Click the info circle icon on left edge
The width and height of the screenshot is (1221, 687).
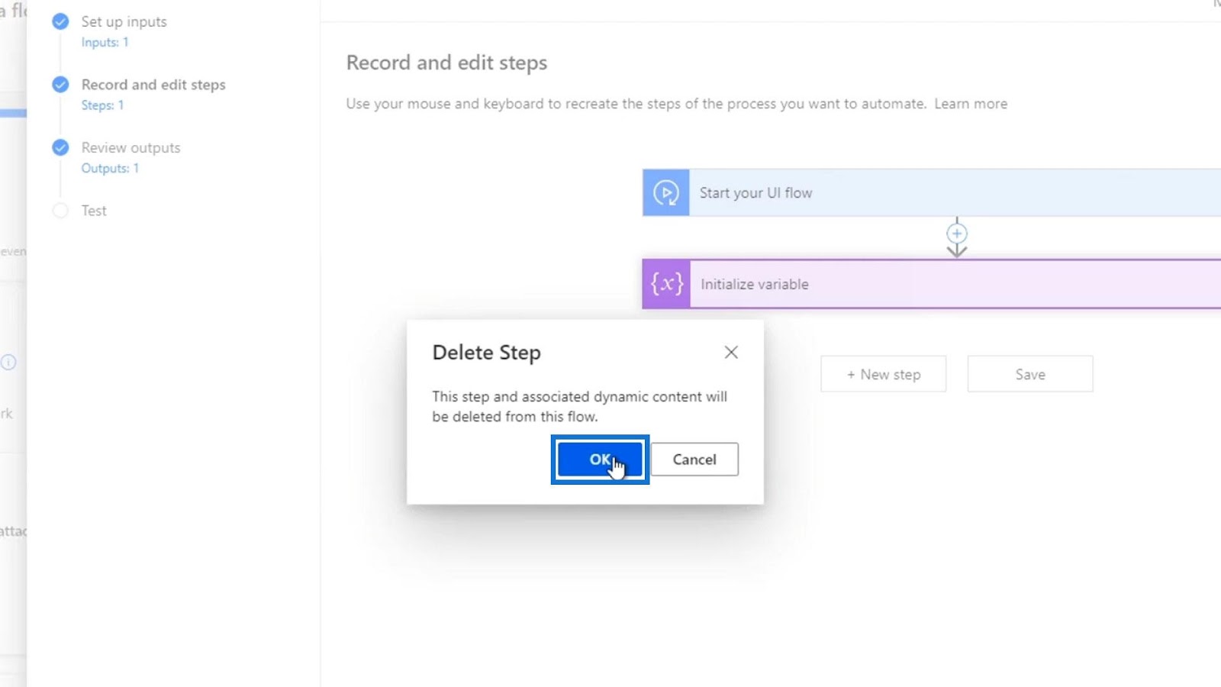tap(8, 362)
